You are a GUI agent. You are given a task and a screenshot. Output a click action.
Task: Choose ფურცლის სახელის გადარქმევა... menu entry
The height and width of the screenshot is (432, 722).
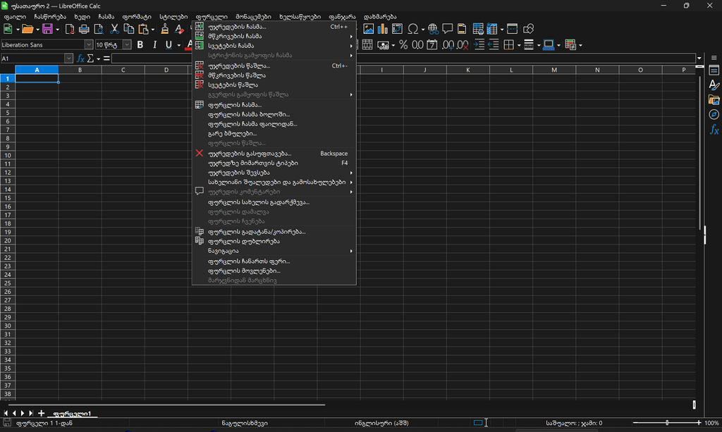tap(274, 202)
